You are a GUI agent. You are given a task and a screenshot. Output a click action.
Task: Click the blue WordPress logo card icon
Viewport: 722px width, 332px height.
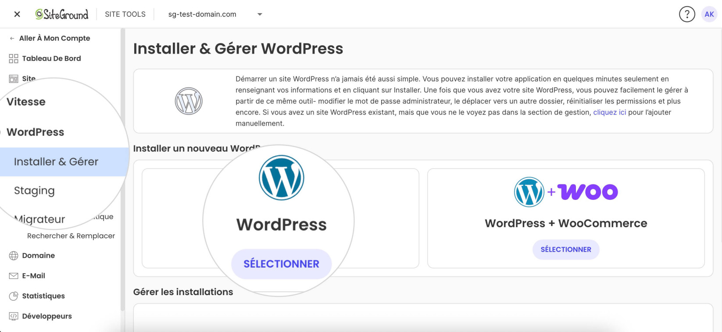[x=281, y=177]
